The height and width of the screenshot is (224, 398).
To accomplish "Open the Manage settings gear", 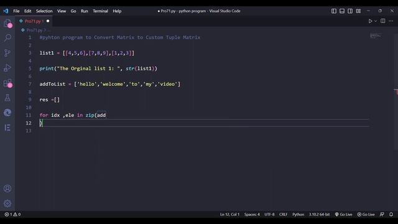I will [x=7, y=203].
